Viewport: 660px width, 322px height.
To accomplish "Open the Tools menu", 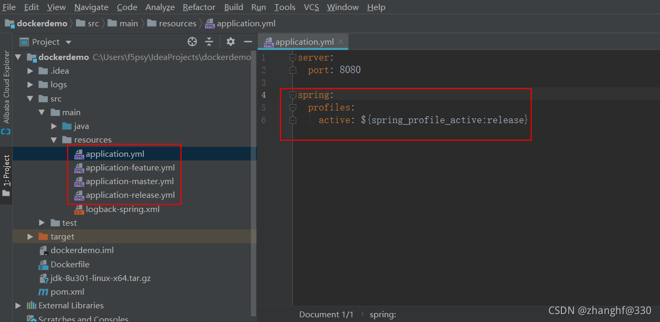I will (285, 7).
